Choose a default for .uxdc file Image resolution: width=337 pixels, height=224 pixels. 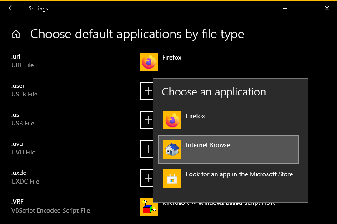(x=146, y=178)
